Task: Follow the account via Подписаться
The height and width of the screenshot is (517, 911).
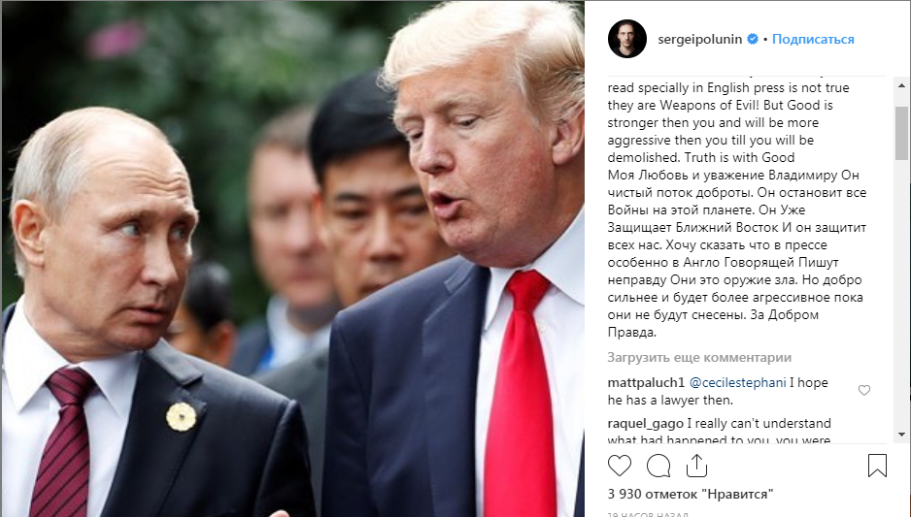Action: (813, 39)
